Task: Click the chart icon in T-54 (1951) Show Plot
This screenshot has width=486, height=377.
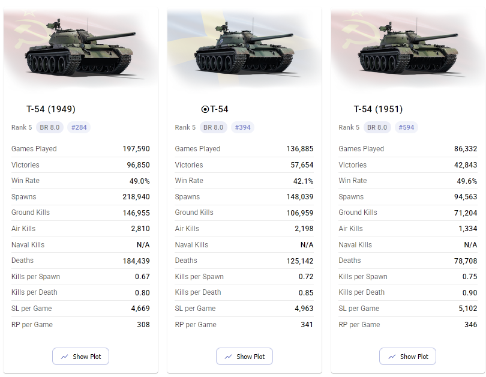Action: [392, 357]
